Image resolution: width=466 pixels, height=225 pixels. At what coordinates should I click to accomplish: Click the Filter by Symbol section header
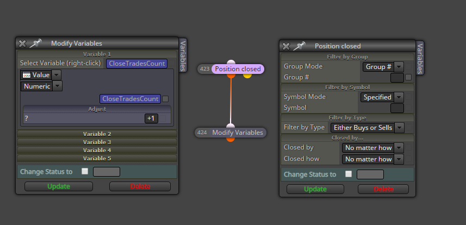pos(347,87)
